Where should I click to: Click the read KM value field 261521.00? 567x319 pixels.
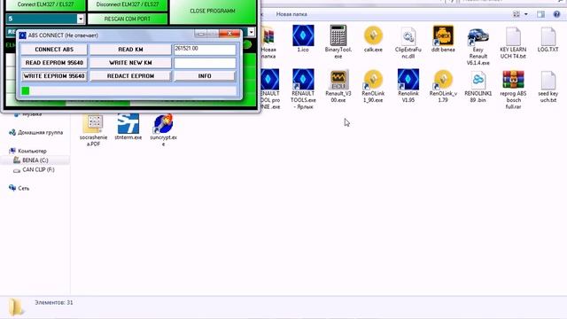tap(205, 50)
